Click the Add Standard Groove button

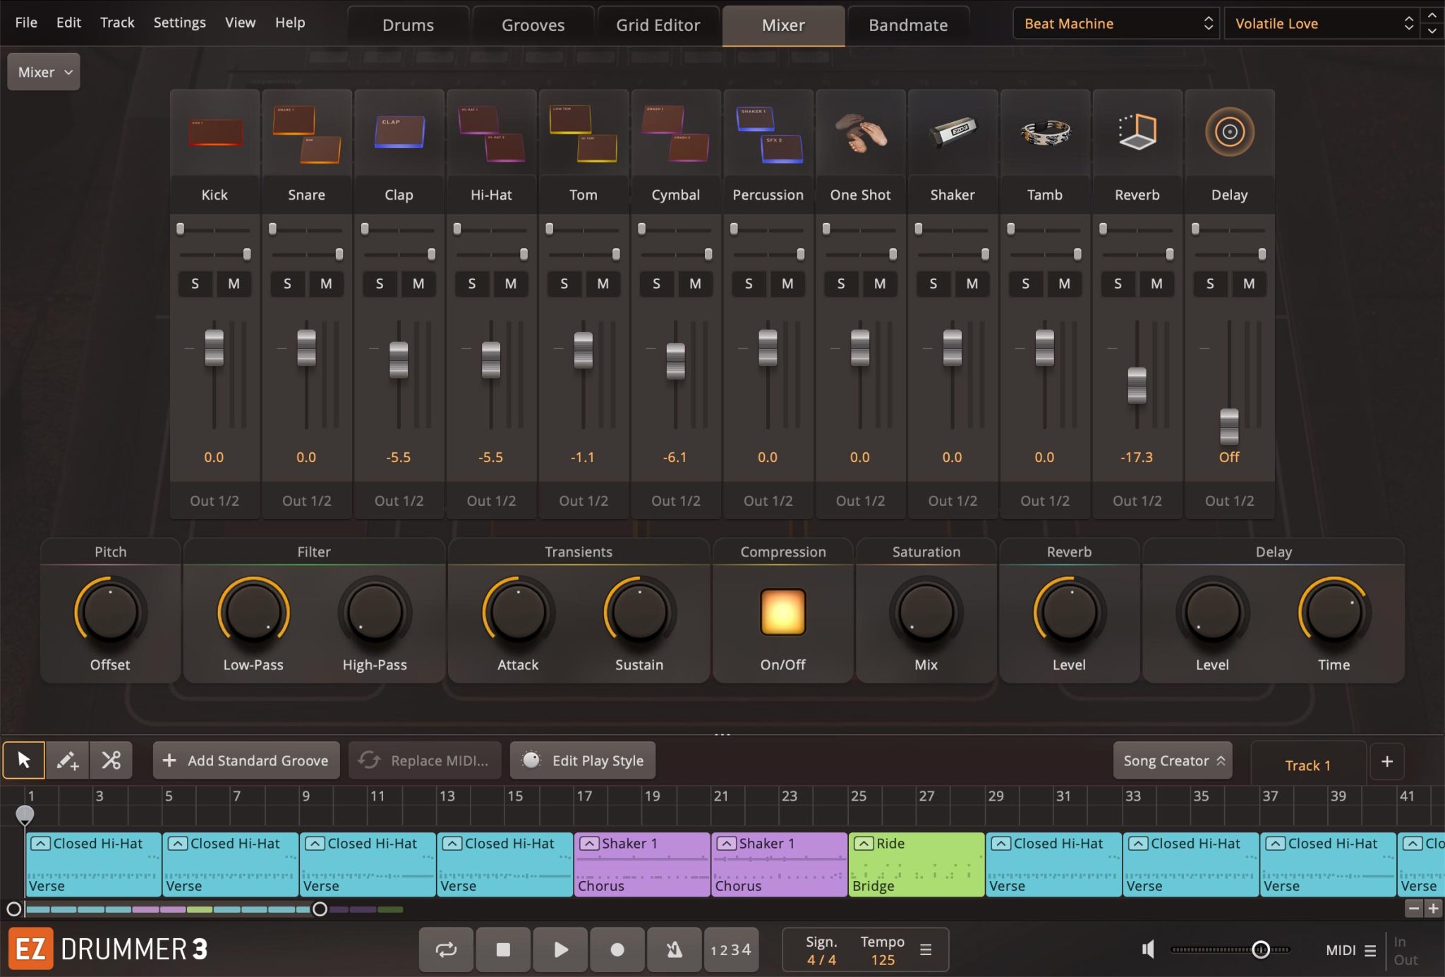(x=246, y=760)
